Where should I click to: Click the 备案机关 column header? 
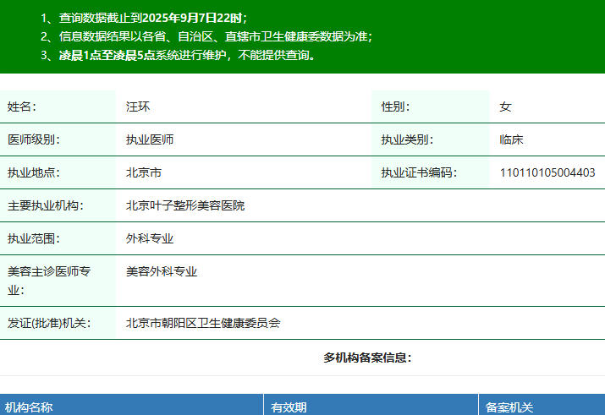[509, 407]
